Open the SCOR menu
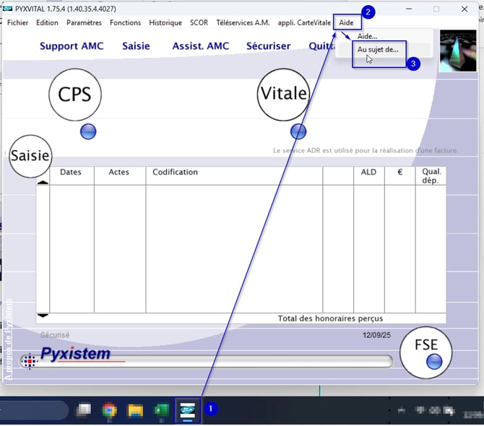484x426 pixels. [199, 23]
